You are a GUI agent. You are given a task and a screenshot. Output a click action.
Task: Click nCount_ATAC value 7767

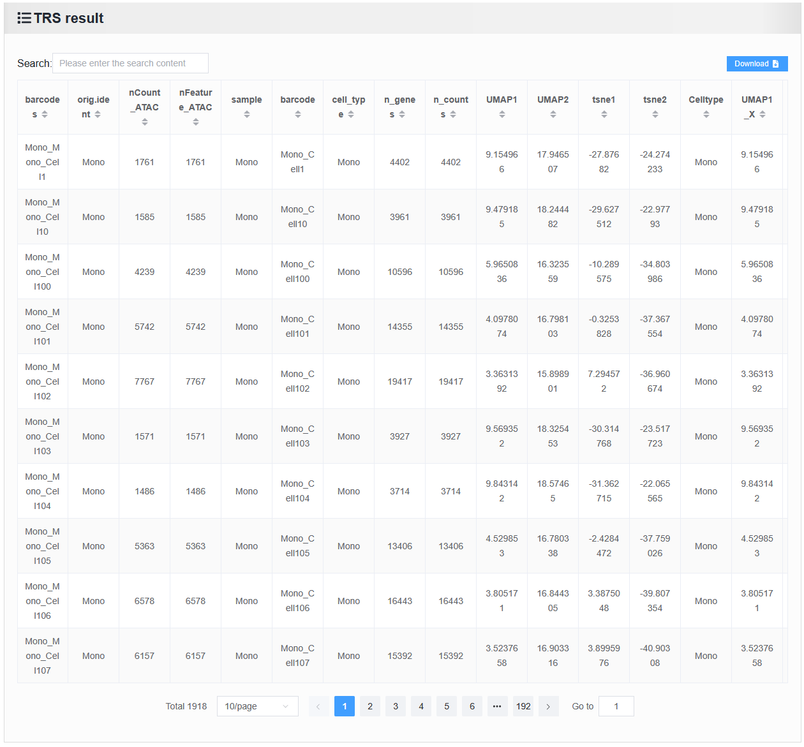coord(145,381)
